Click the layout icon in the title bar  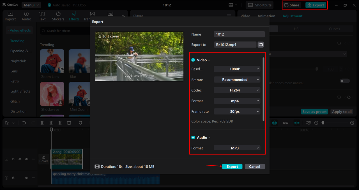[231, 5]
